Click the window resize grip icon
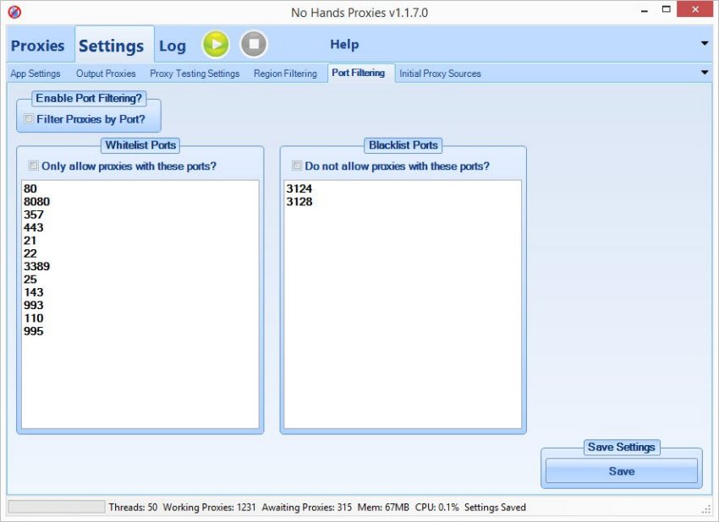This screenshot has height=522, width=719. [x=706, y=509]
